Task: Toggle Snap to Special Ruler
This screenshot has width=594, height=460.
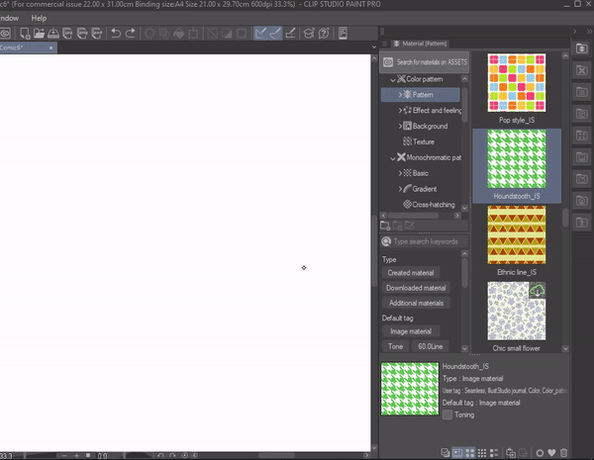Action: [x=275, y=34]
